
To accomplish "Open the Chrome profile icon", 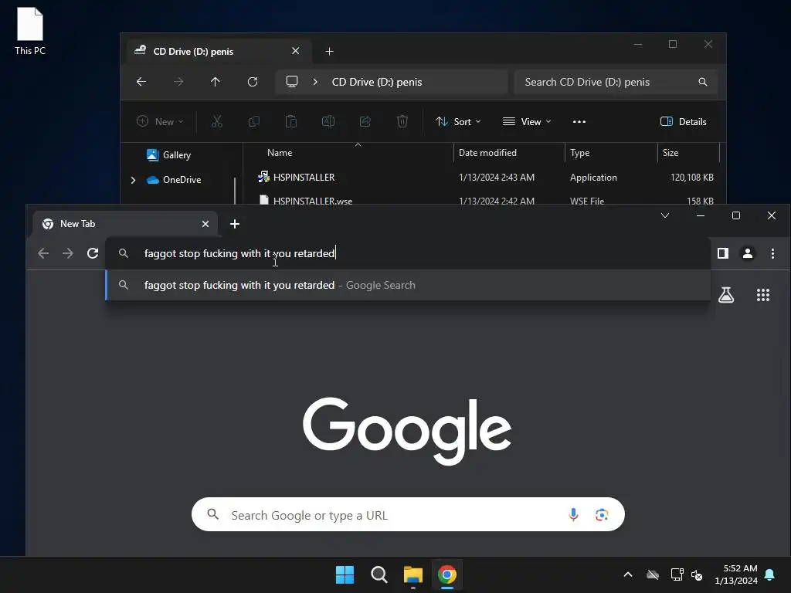I will coord(748,253).
